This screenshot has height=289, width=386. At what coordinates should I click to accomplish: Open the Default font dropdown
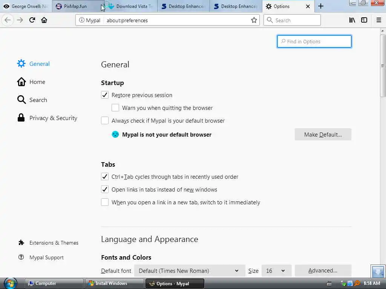pos(190,271)
